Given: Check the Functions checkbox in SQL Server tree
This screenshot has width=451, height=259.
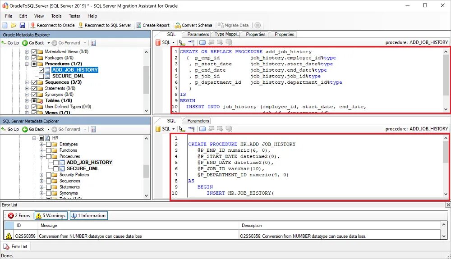Looking at the screenshot, I should [49, 150].
